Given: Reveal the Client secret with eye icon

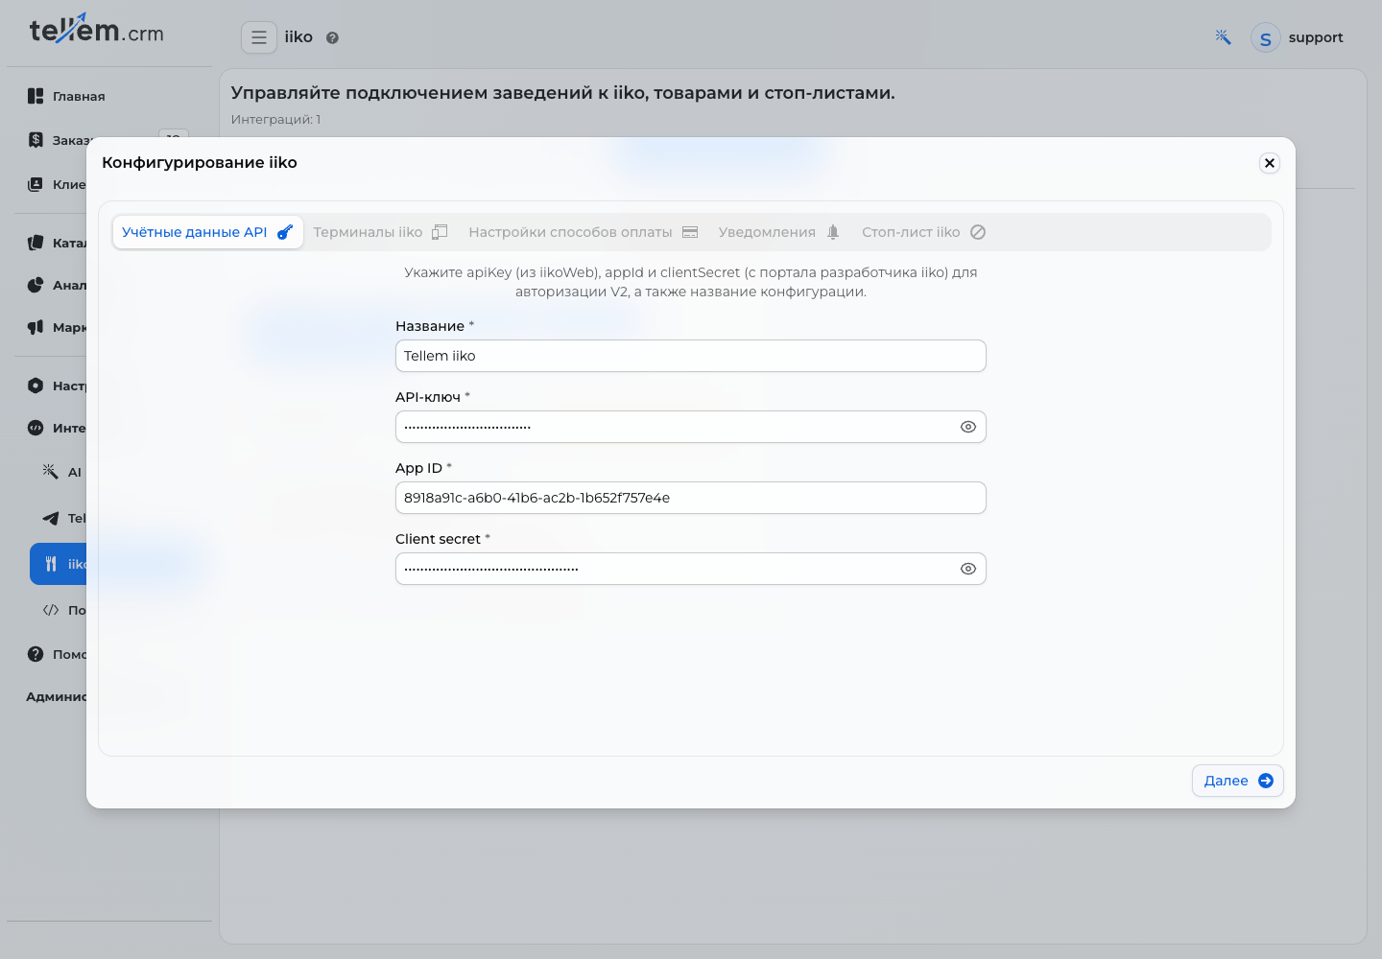Looking at the screenshot, I should 968,569.
